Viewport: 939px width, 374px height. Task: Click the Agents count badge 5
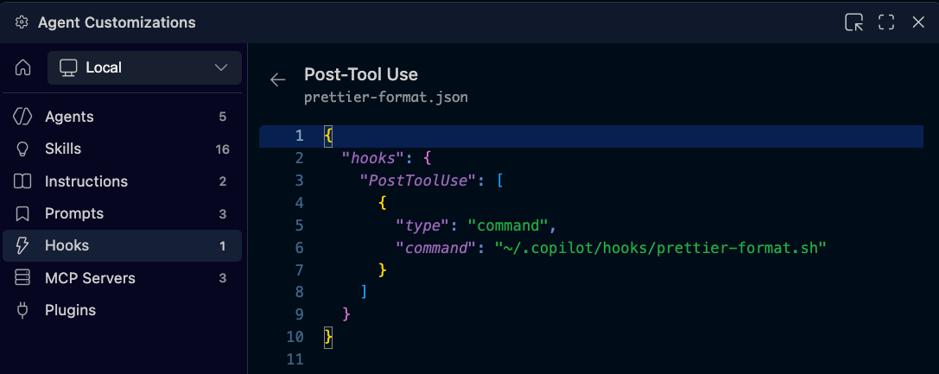223,117
